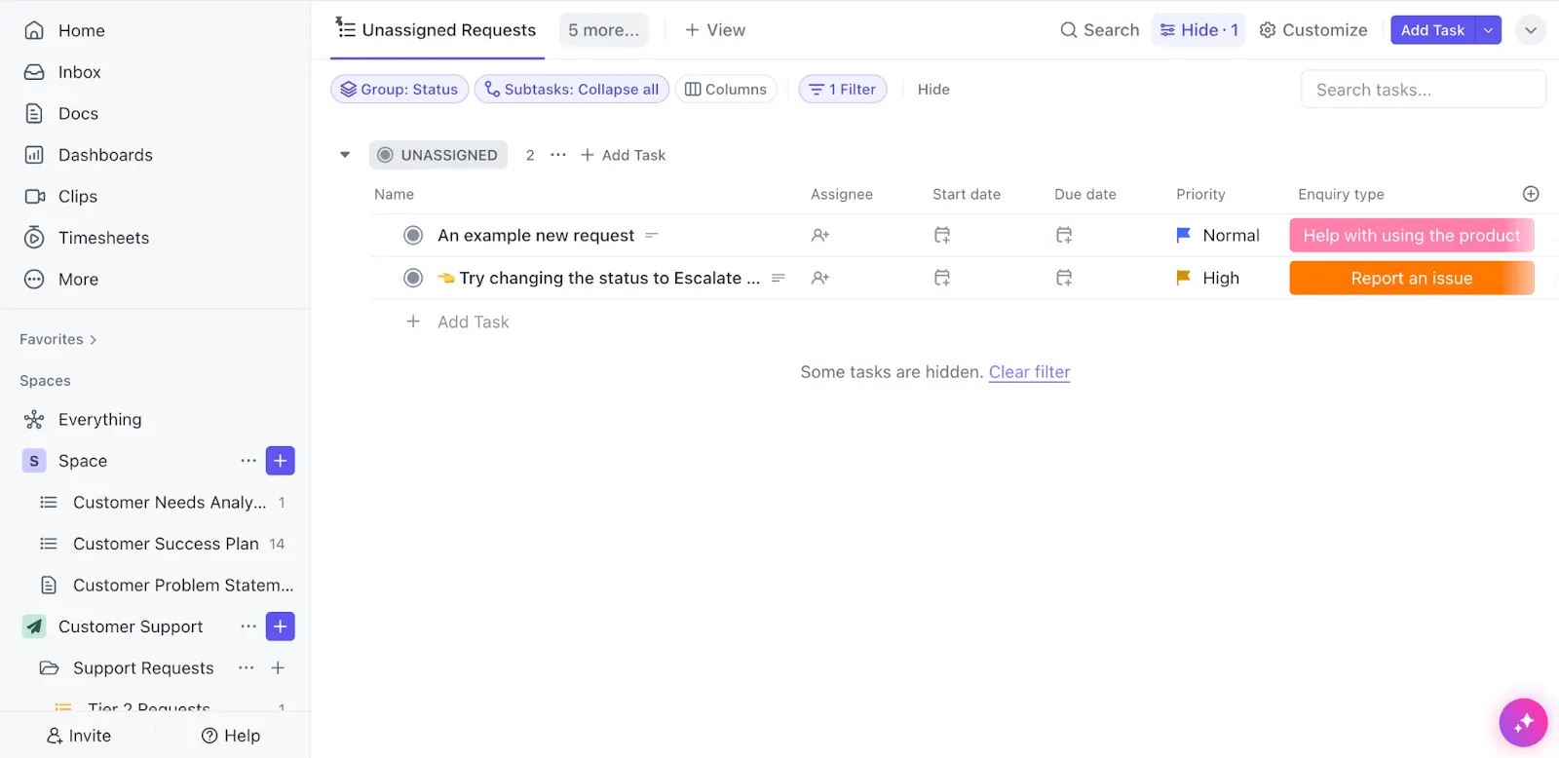Open the ellipsis menu for Customer Support
This screenshot has width=1559, height=758.
[248, 626]
